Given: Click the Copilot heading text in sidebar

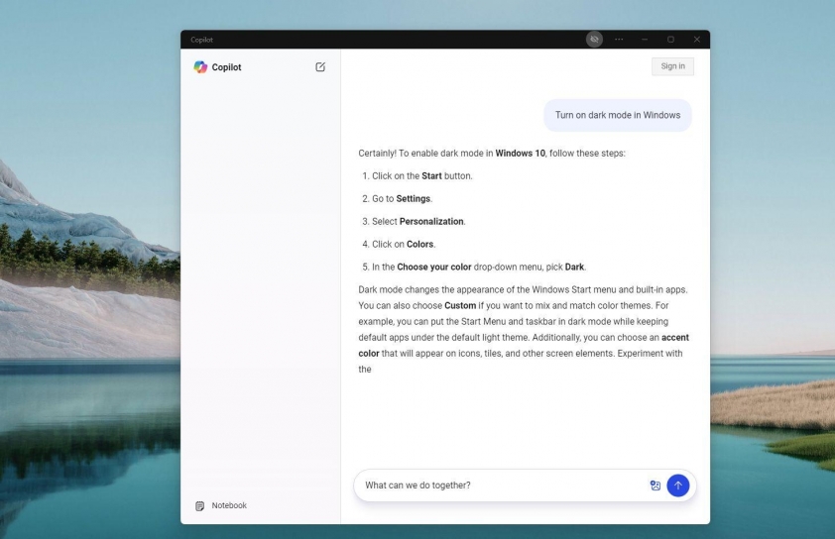Looking at the screenshot, I should click(226, 67).
